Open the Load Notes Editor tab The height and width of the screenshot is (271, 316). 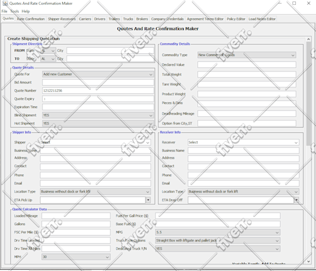click(x=262, y=19)
